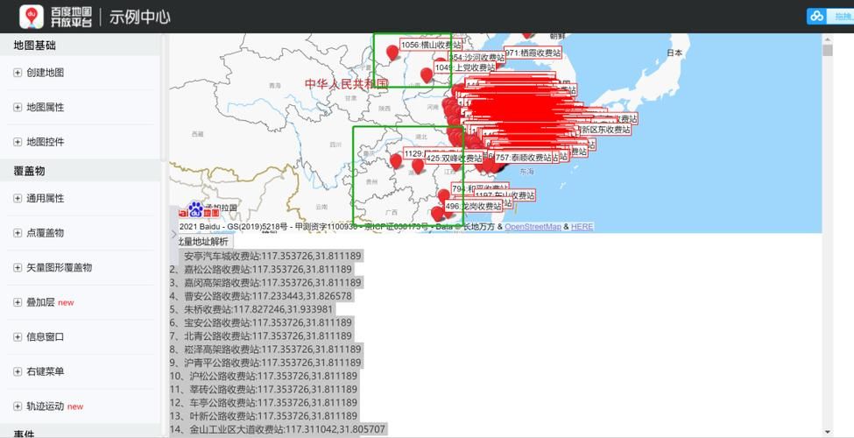The height and width of the screenshot is (438, 854).
Task: Click the 拖拽 share button at top right
Action: pyautogui.click(x=840, y=17)
